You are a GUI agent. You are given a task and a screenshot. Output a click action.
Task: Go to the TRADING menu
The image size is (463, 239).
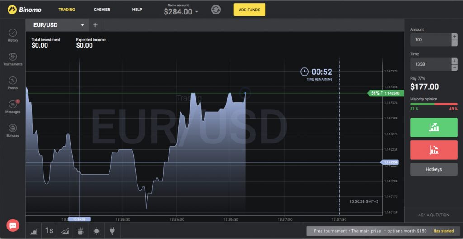(x=67, y=10)
